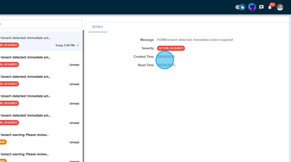Screen dimensions: 291x162
Task: Switch to the DETAILS tab
Action: 97,27
